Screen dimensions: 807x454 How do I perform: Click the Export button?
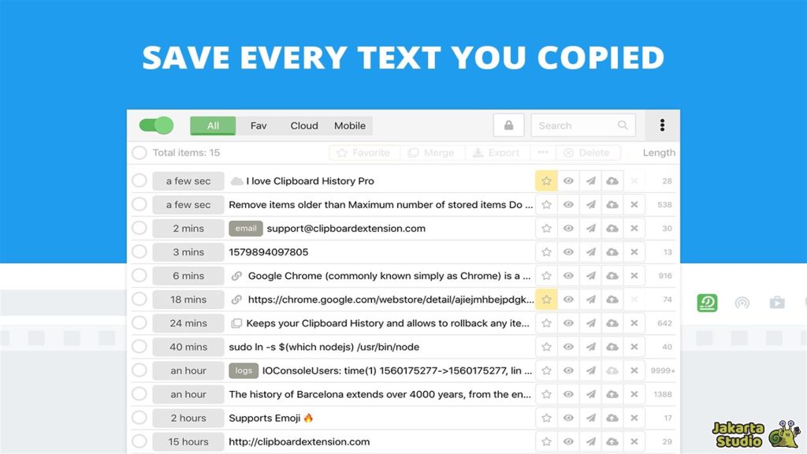(496, 153)
